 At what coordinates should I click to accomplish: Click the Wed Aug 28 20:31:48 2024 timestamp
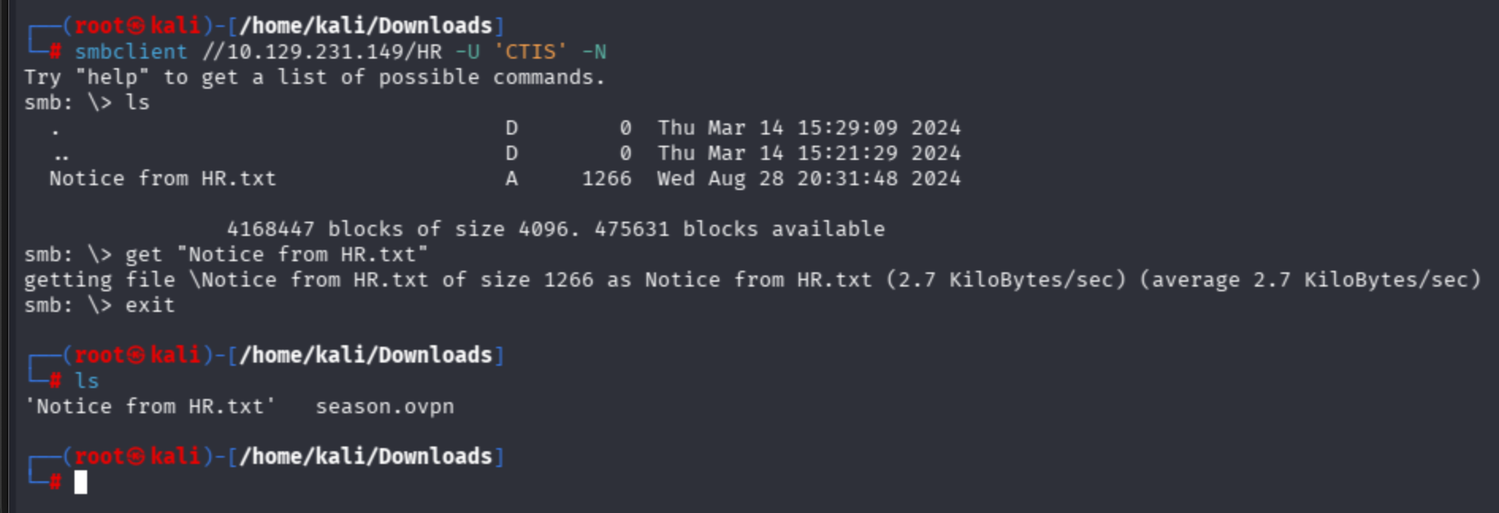808,179
